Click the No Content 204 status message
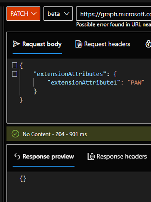The height and width of the screenshot is (202, 151). coord(55,134)
